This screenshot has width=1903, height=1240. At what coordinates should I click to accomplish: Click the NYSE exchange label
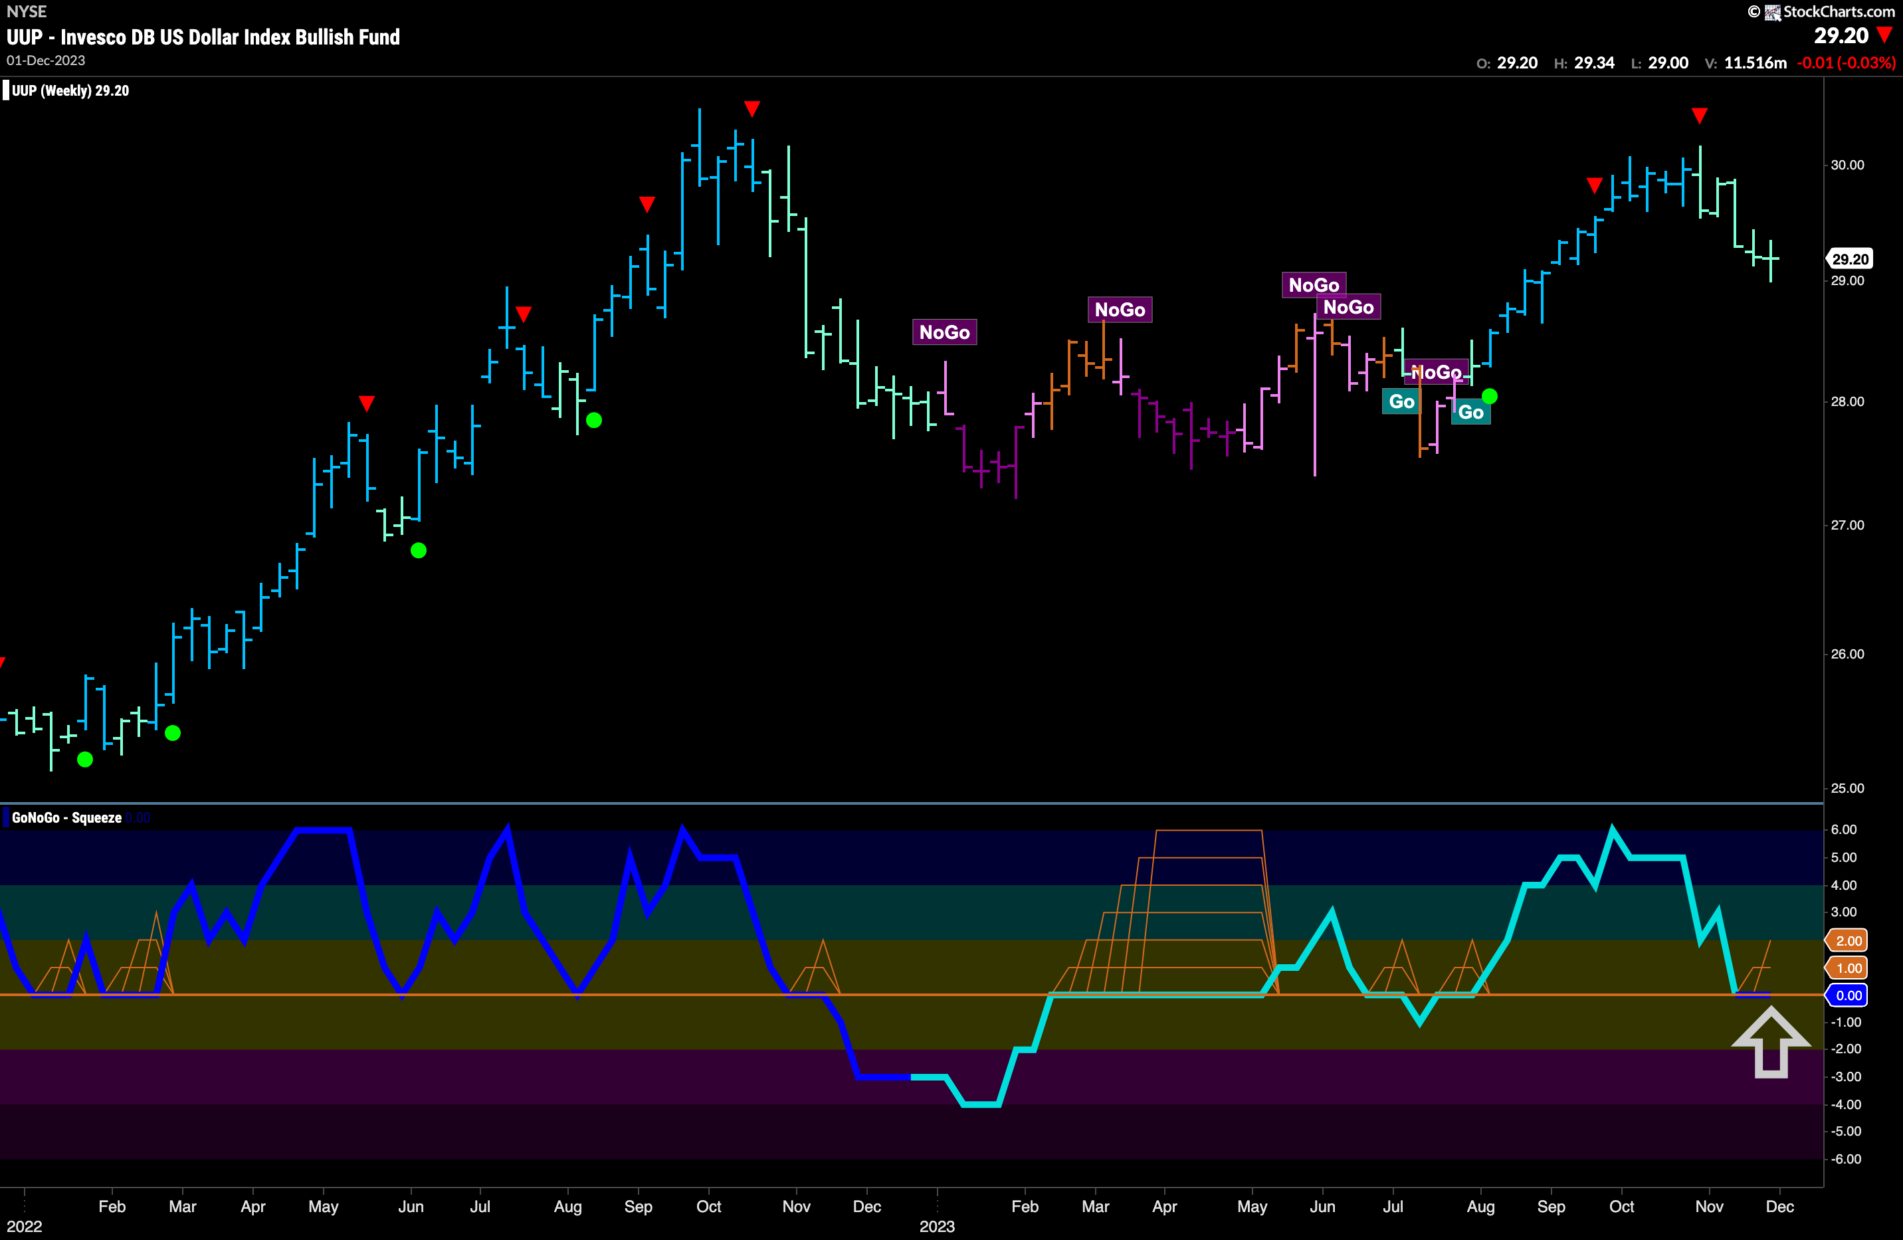point(27,11)
